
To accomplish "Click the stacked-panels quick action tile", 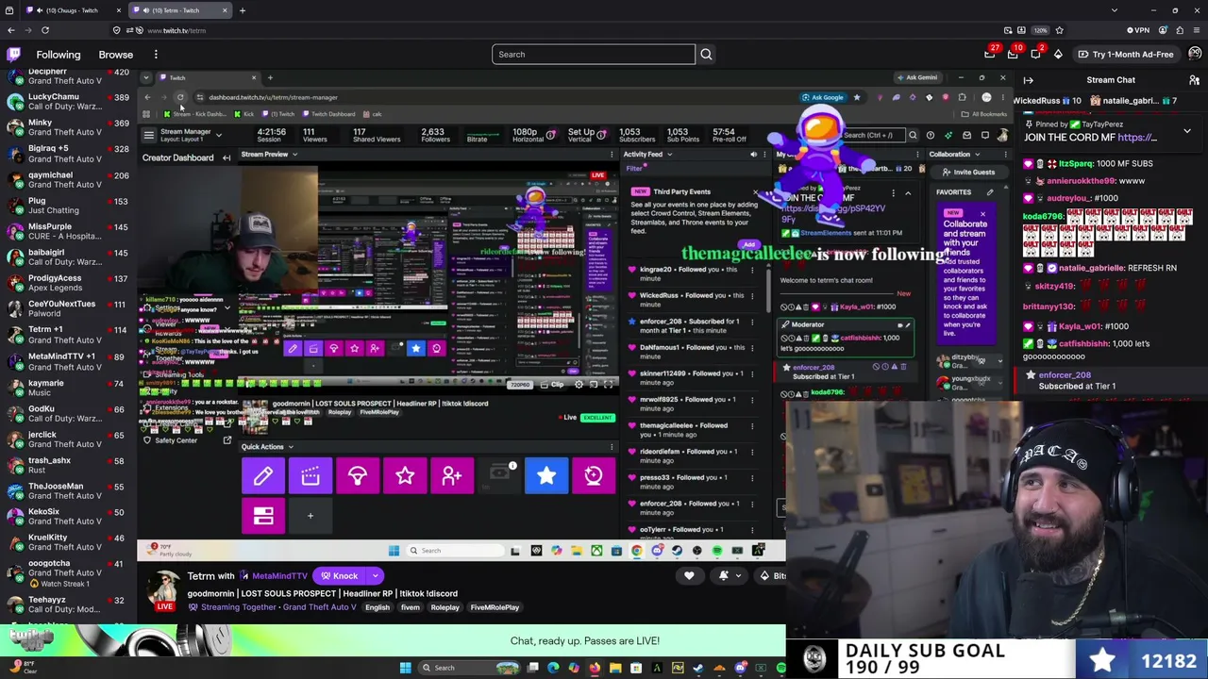I will point(263,516).
